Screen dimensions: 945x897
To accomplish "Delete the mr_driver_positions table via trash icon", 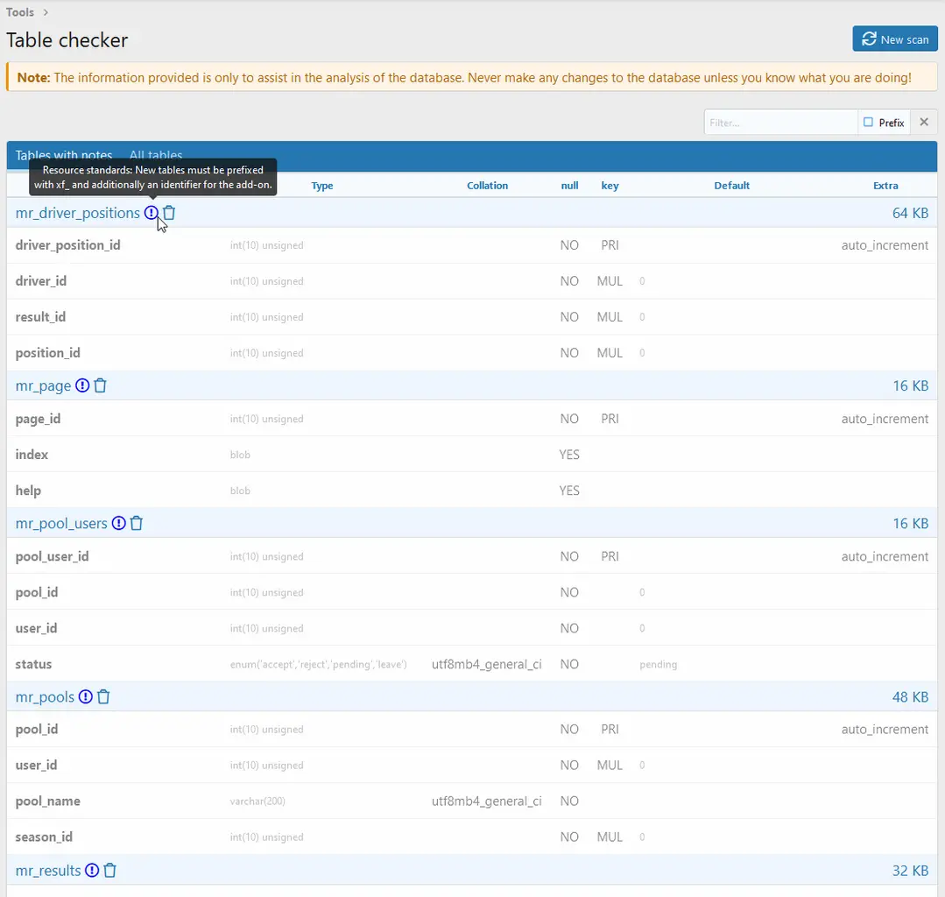I will pyautogui.click(x=170, y=213).
